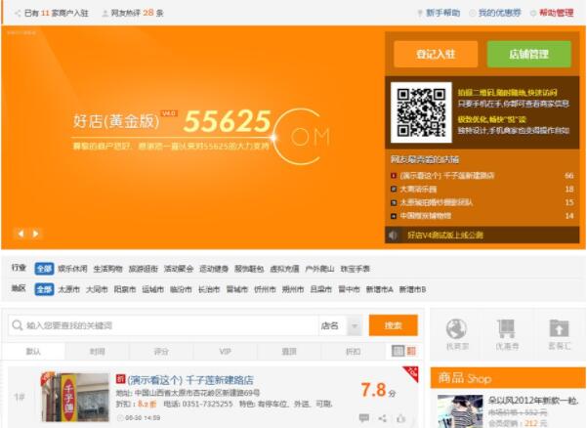Open popular shop ranked with 18

418,190
